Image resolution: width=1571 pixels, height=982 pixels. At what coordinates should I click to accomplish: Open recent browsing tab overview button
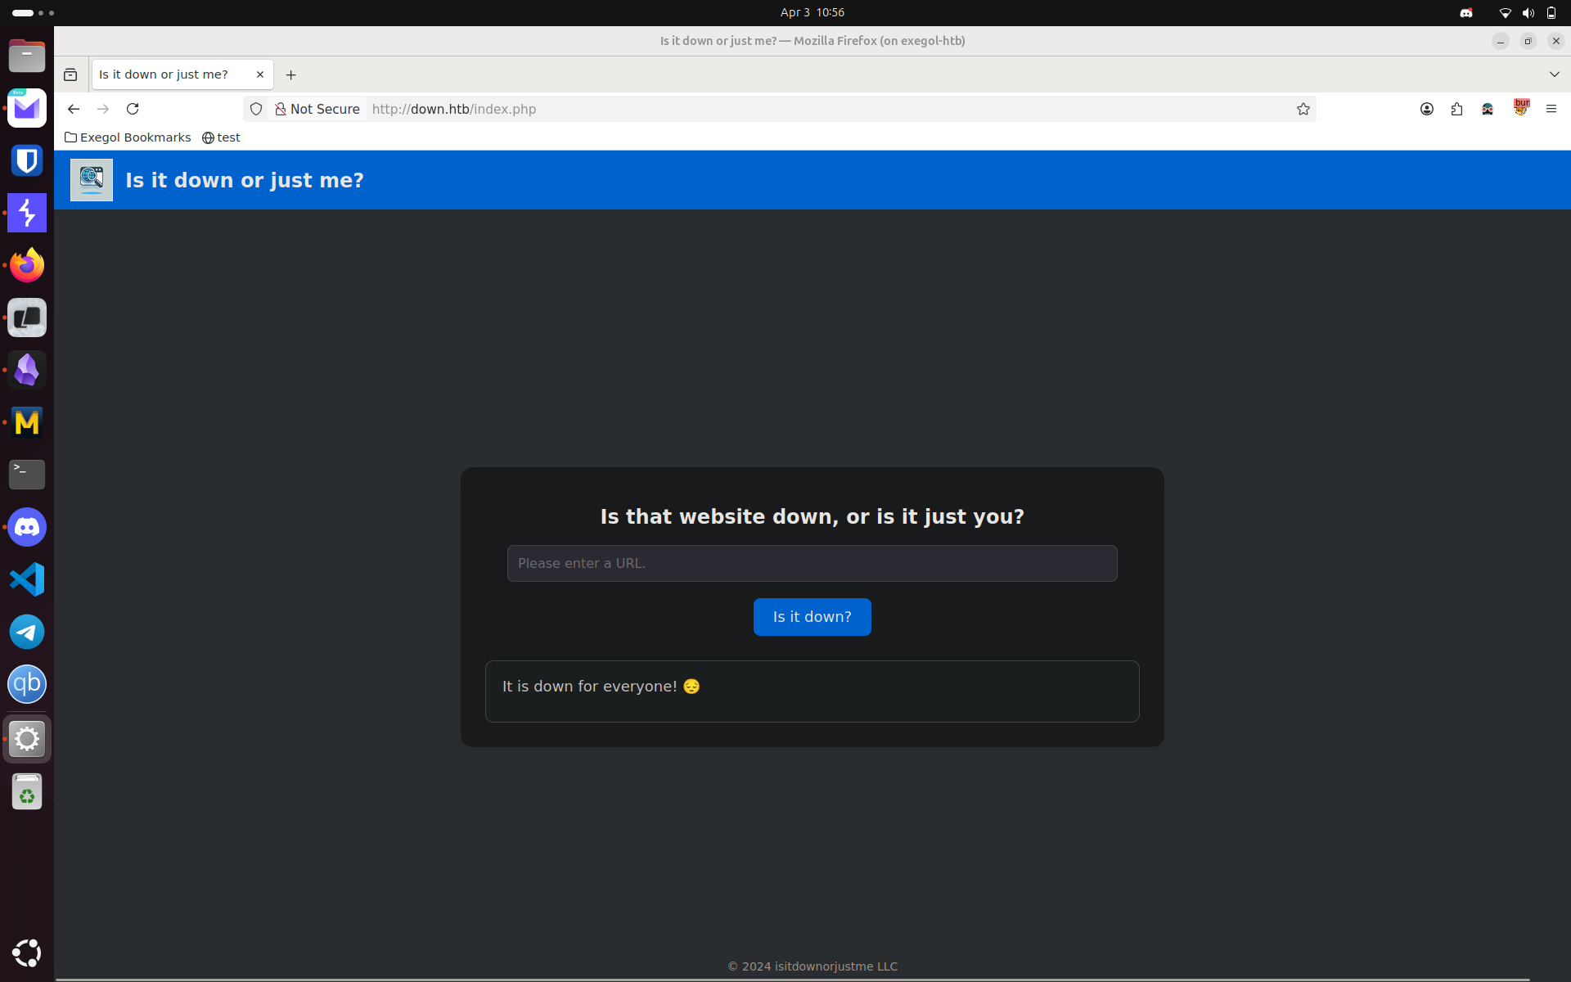tap(70, 74)
